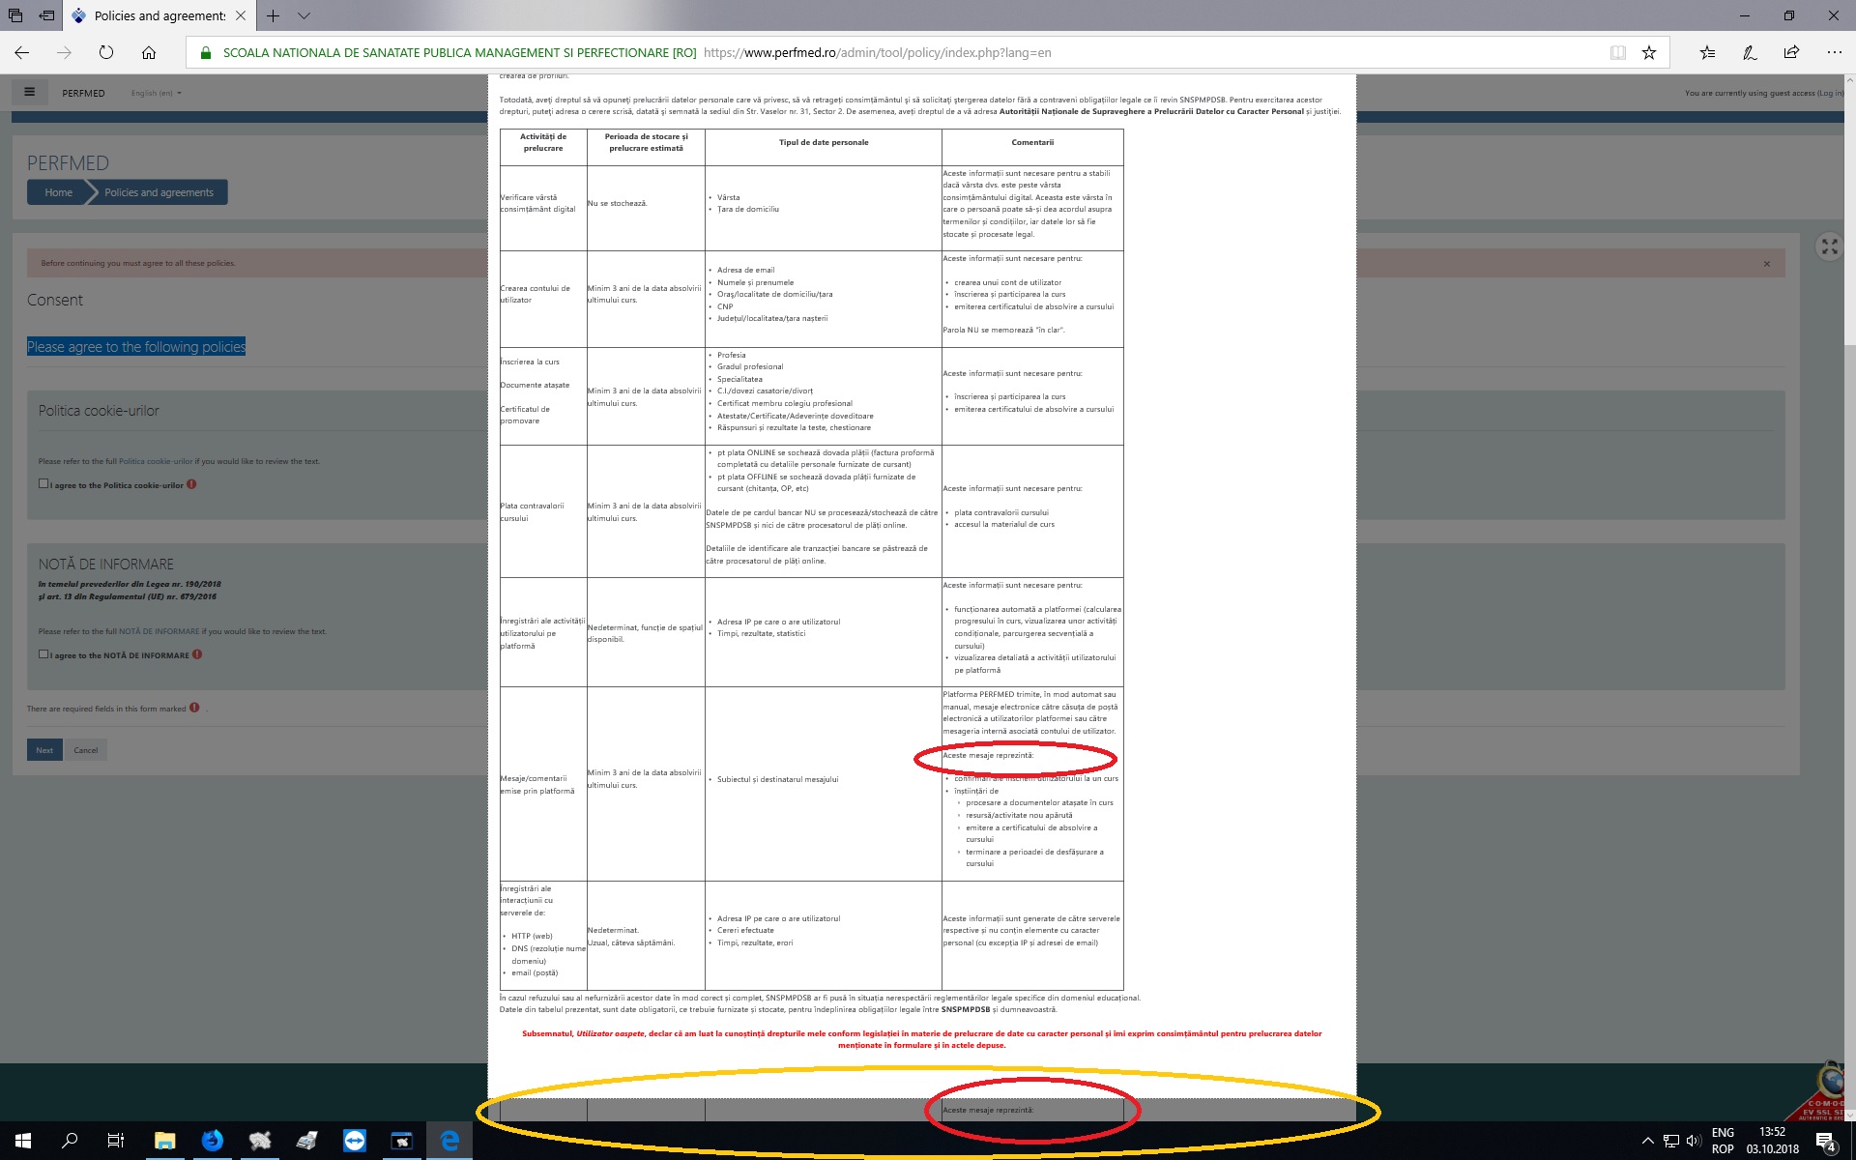Open the network tray icon
The width and height of the screenshot is (1856, 1160).
pyautogui.click(x=1670, y=1141)
